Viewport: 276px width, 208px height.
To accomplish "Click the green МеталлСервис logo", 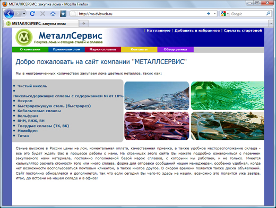I will pyautogui.click(x=24, y=37).
